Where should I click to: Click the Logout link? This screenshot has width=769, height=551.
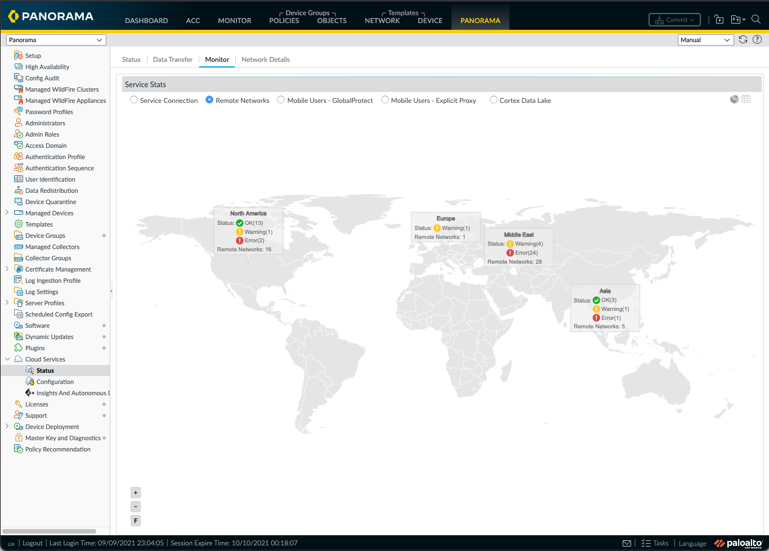click(33, 543)
